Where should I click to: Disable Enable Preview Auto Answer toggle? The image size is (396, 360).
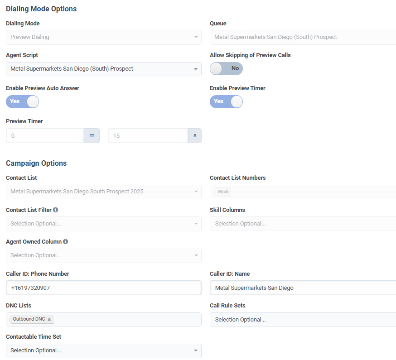click(22, 101)
